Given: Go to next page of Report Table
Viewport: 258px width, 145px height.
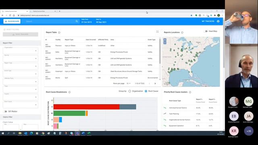Looking at the screenshot, I should tap(155, 83).
